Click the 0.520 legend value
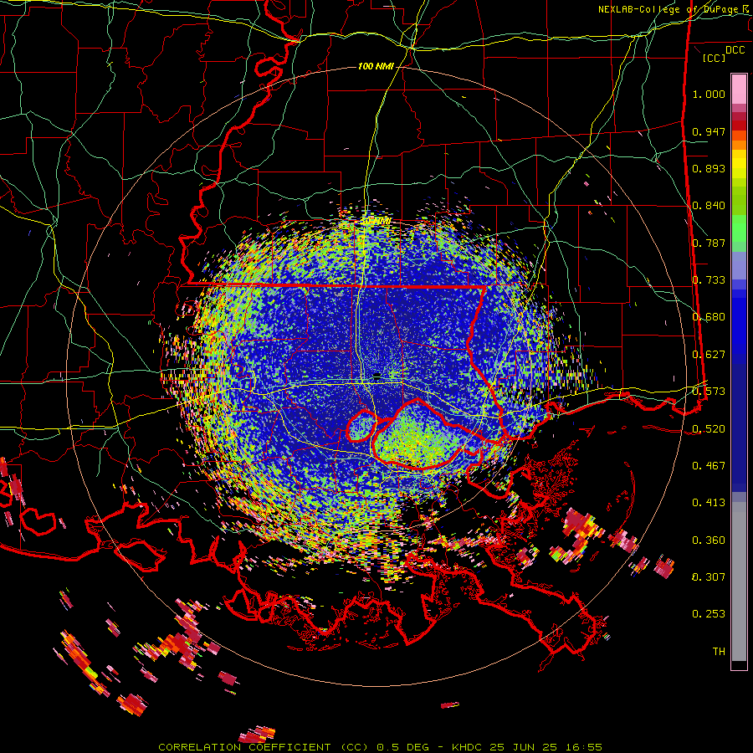The width and height of the screenshot is (753, 753). pos(709,429)
